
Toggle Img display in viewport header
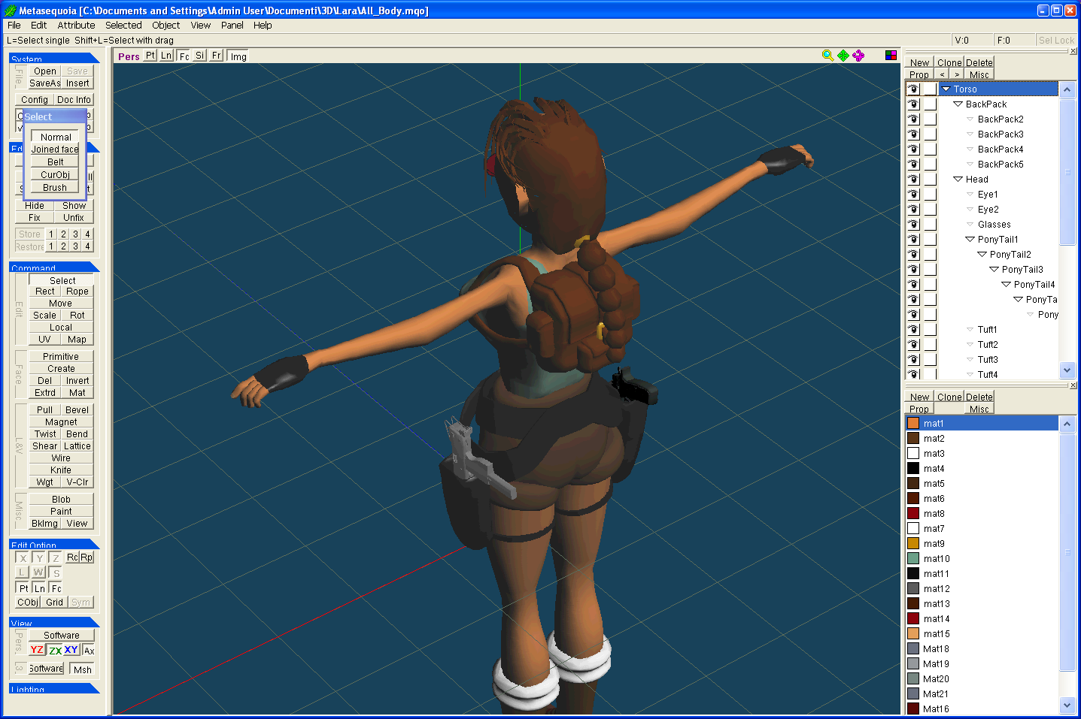tap(238, 56)
